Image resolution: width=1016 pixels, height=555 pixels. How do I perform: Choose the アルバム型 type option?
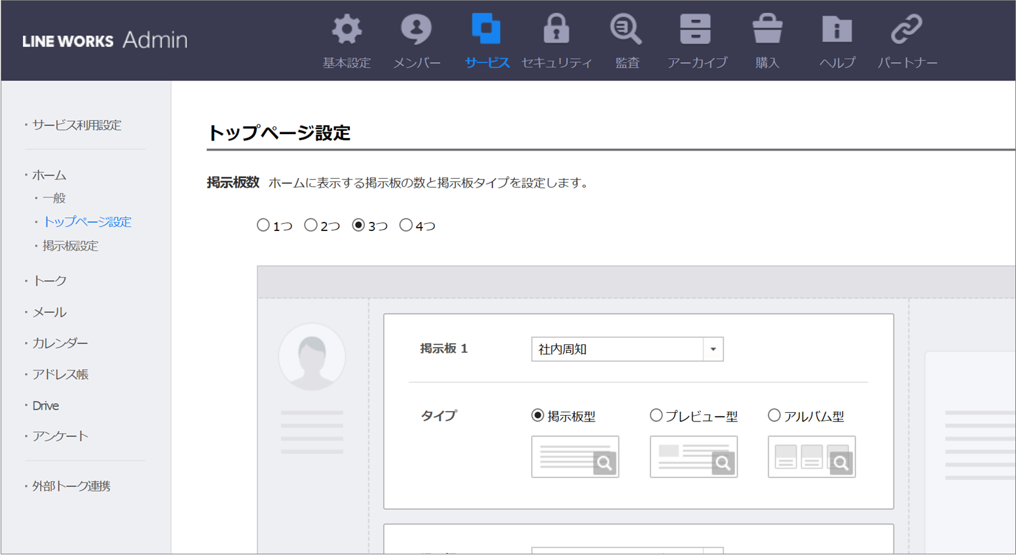774,416
